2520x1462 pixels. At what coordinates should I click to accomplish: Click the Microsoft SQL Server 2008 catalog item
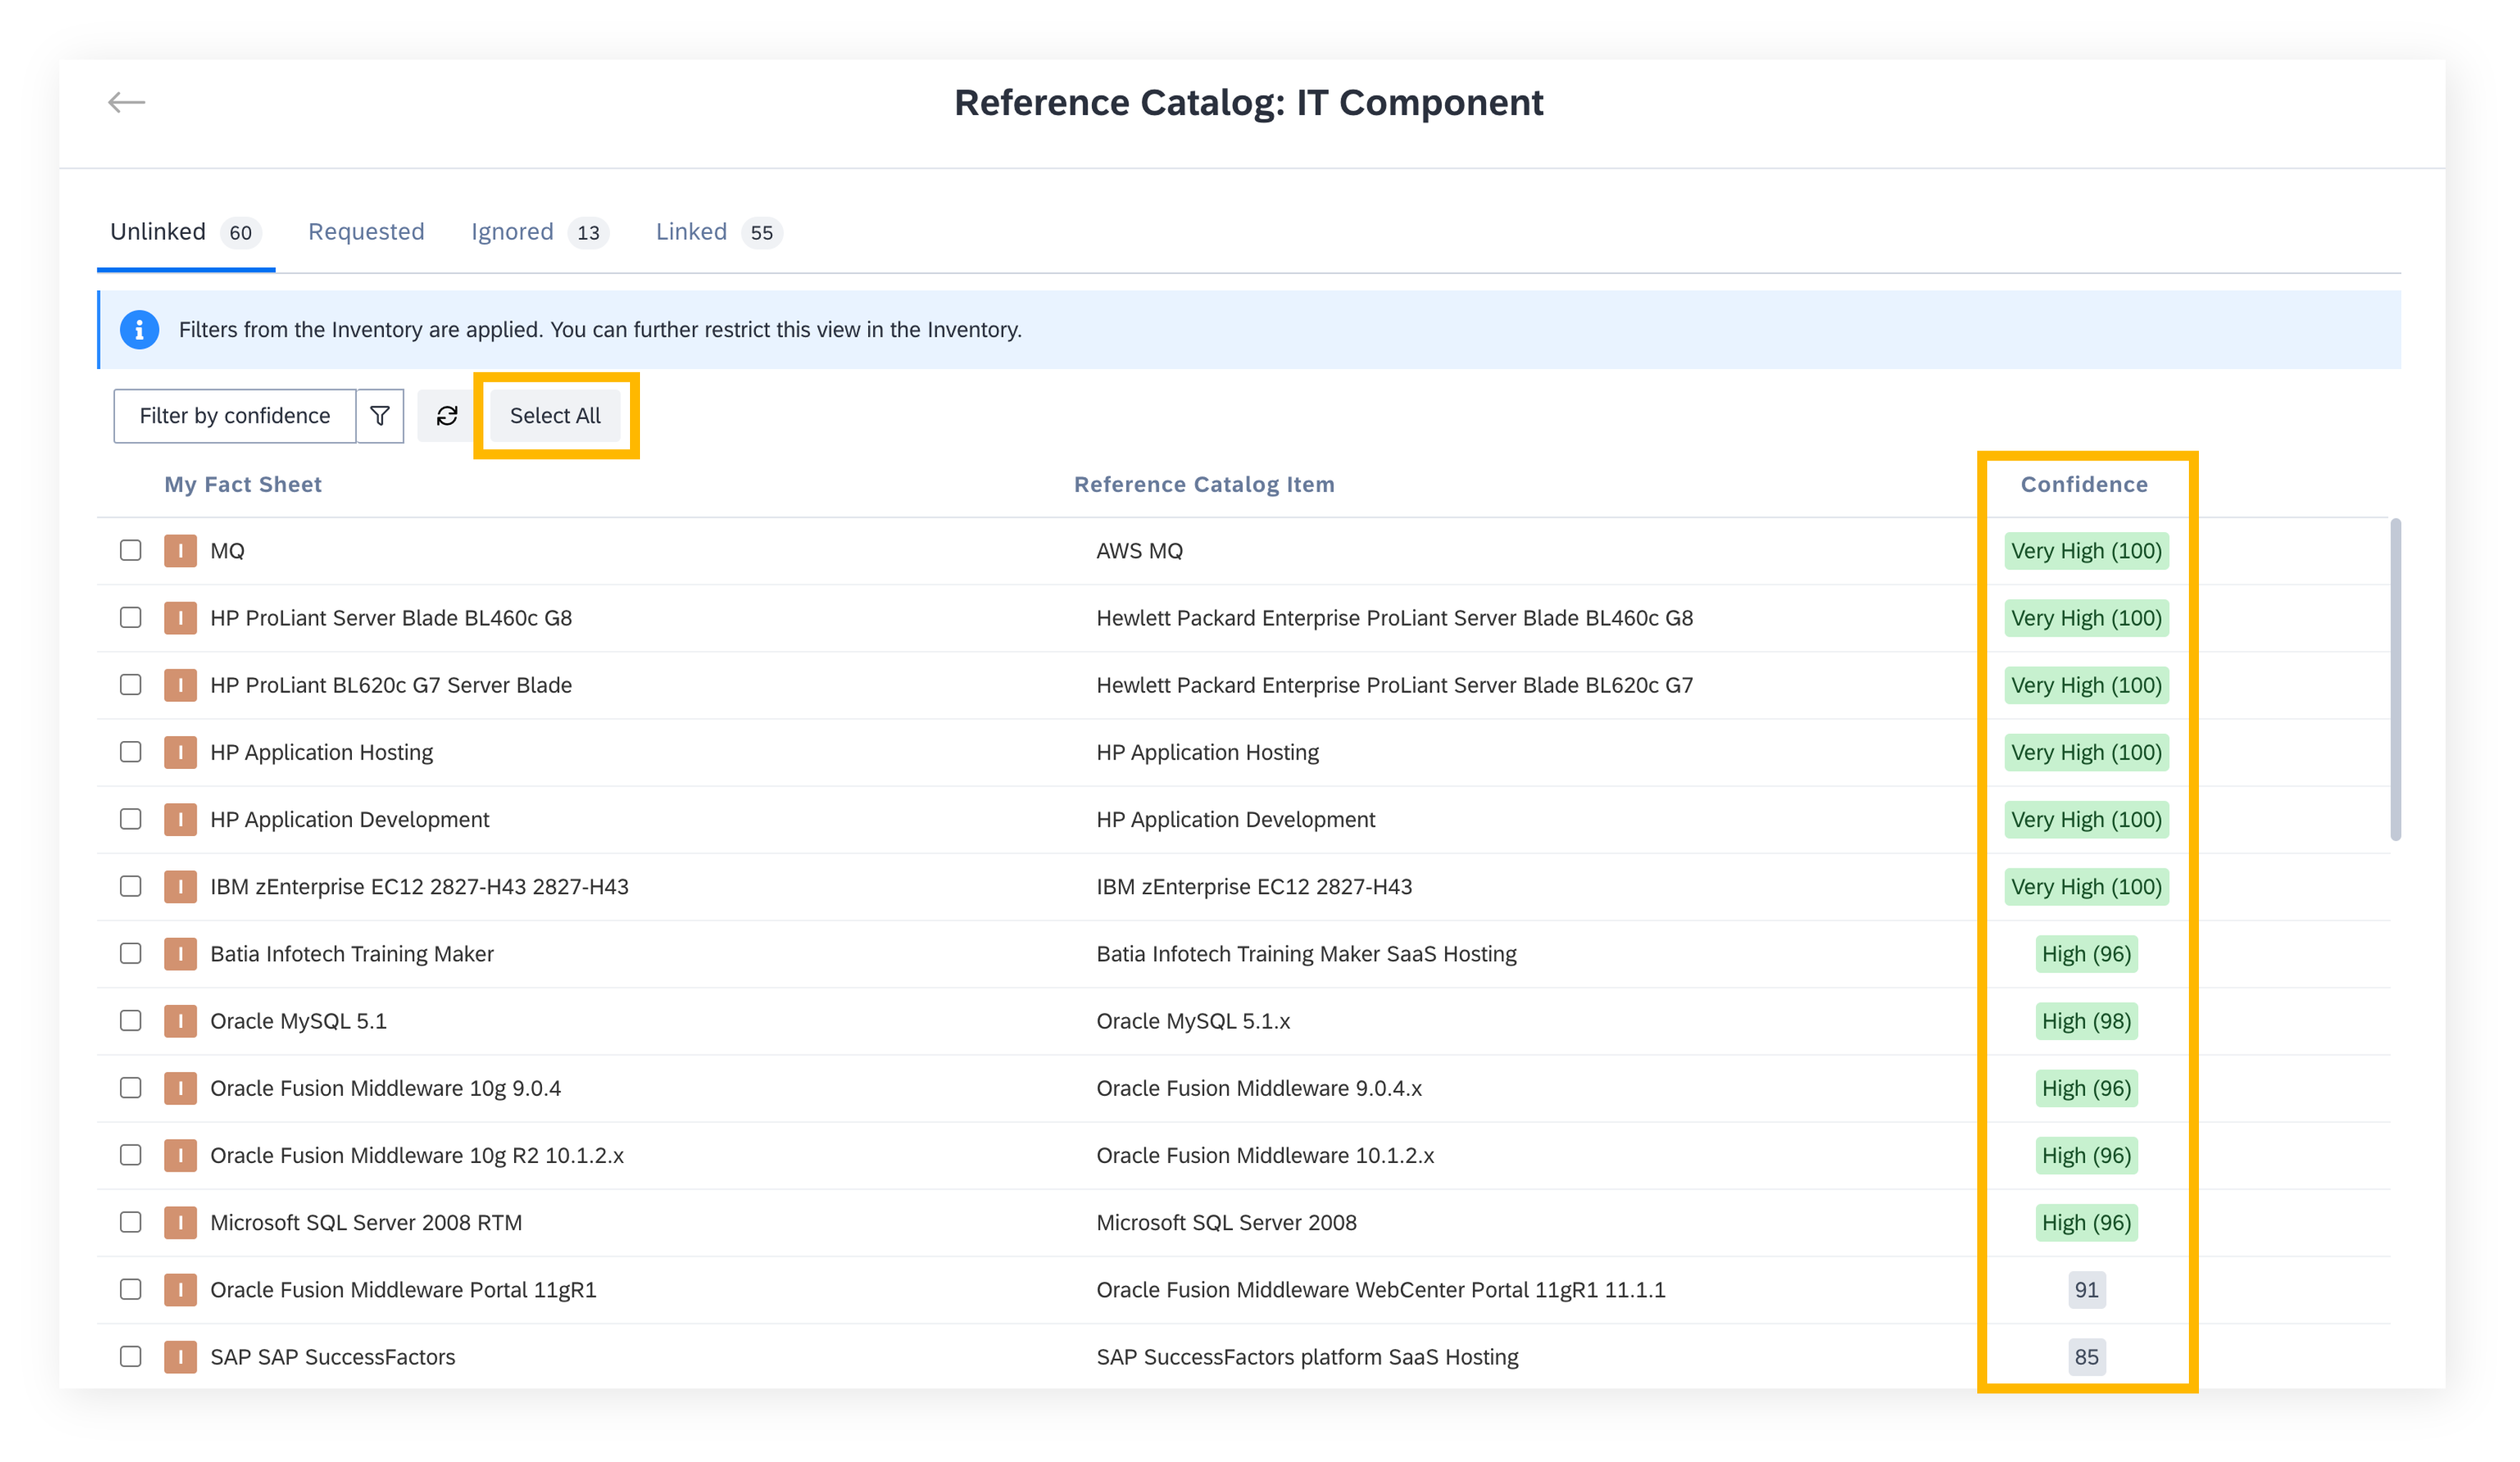[1226, 1222]
